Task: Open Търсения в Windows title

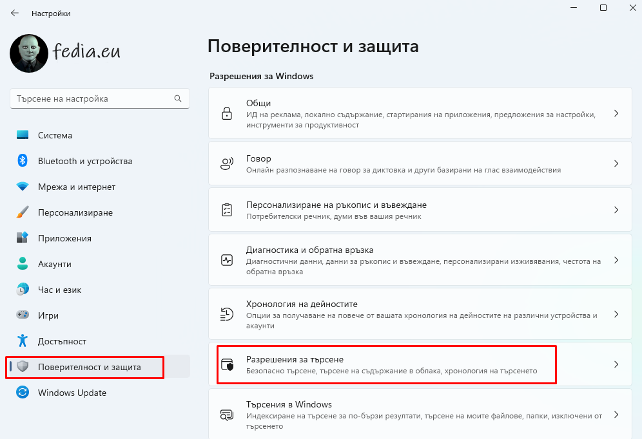Action: point(289,404)
